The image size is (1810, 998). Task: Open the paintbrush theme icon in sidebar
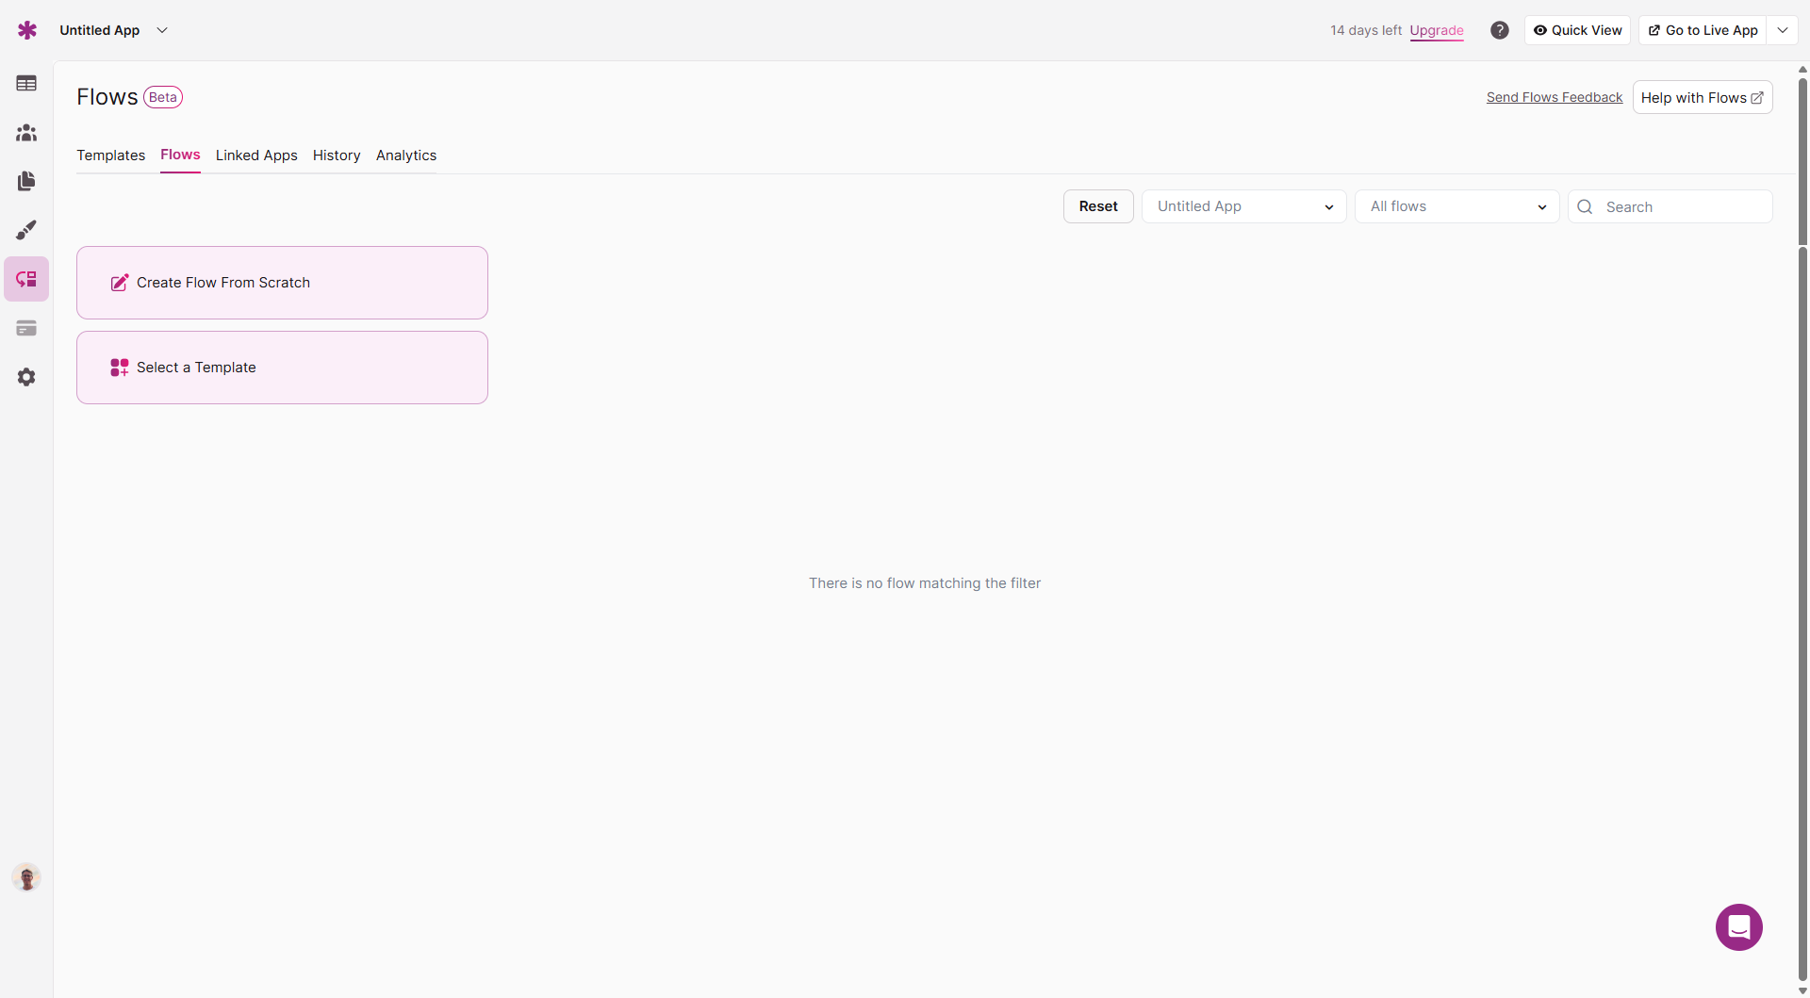(26, 230)
